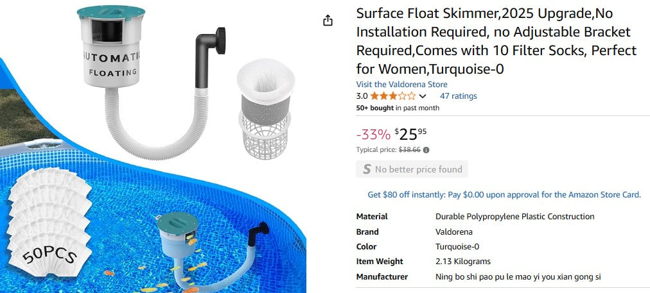
Task: Click the struck-through $38.66 typical price
Action: pos(409,150)
